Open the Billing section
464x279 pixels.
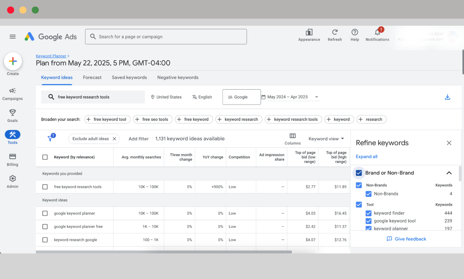pyautogui.click(x=12, y=159)
